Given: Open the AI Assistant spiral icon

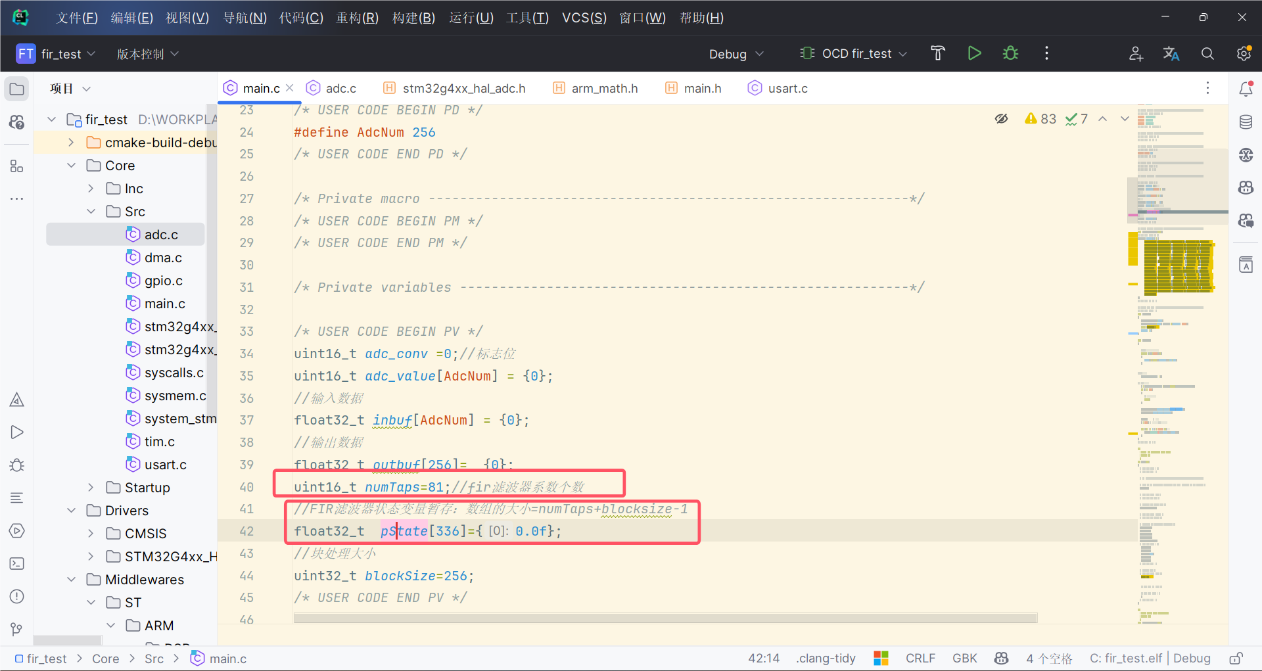Looking at the screenshot, I should [1246, 155].
